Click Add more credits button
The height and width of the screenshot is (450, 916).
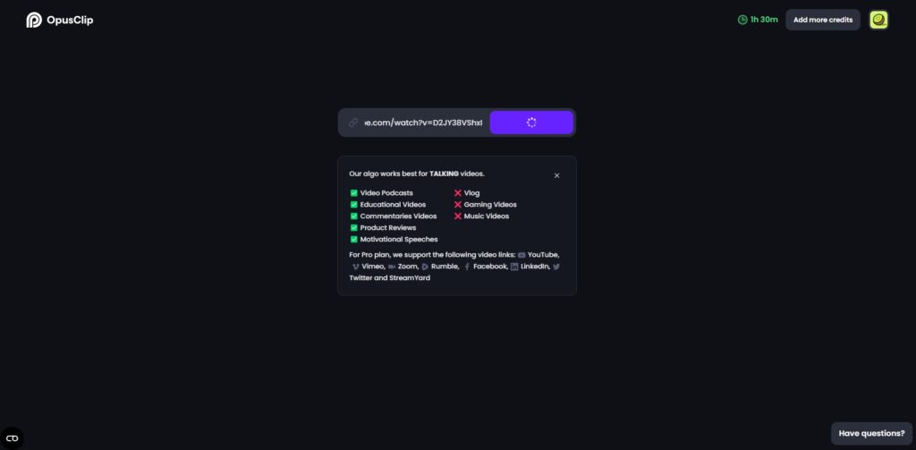click(x=823, y=20)
